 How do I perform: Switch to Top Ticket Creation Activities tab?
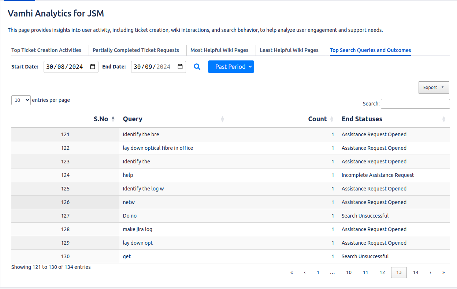click(46, 50)
